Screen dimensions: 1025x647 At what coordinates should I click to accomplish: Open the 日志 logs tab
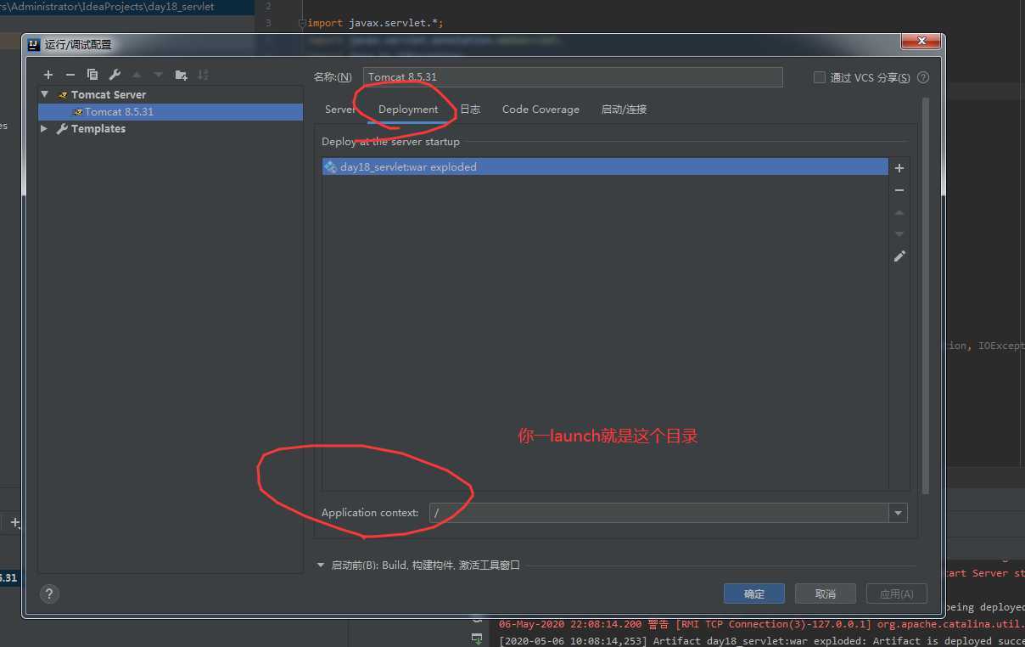(x=470, y=110)
